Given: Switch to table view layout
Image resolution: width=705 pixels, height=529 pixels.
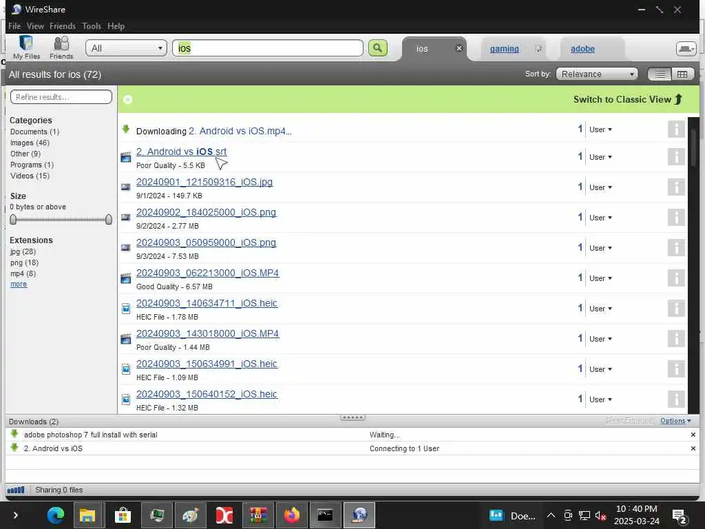Looking at the screenshot, I should click(x=682, y=74).
